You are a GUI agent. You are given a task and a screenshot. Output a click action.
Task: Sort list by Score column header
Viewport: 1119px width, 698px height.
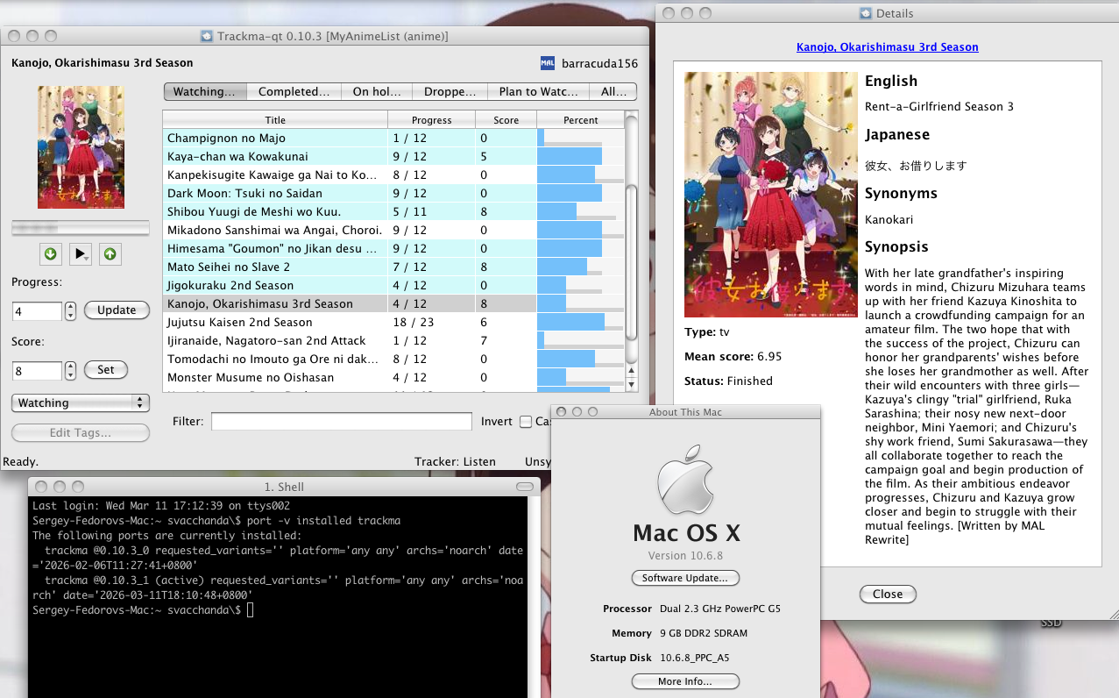[506, 120]
